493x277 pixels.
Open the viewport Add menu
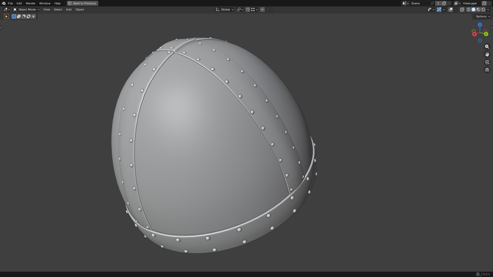tap(69, 9)
